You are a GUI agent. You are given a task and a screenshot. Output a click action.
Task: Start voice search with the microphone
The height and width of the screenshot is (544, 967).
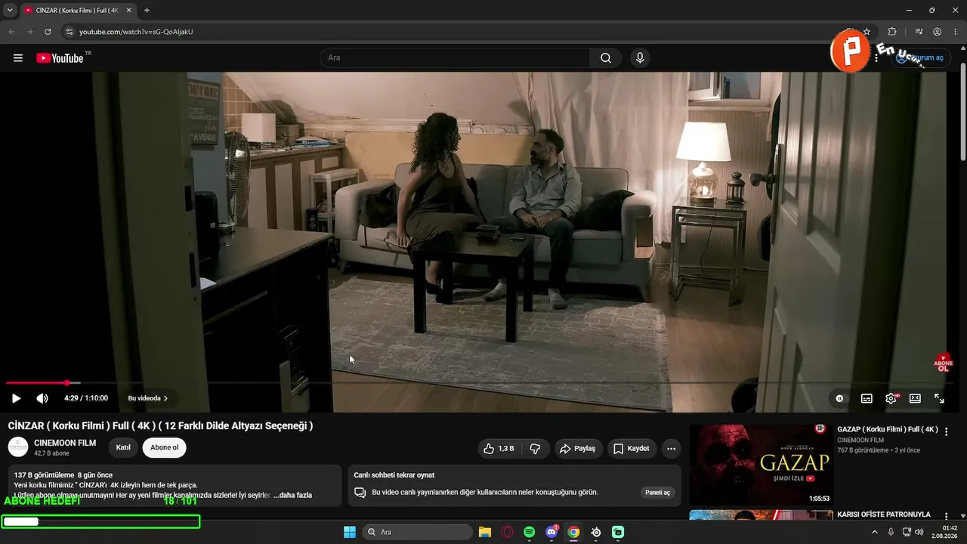[640, 58]
